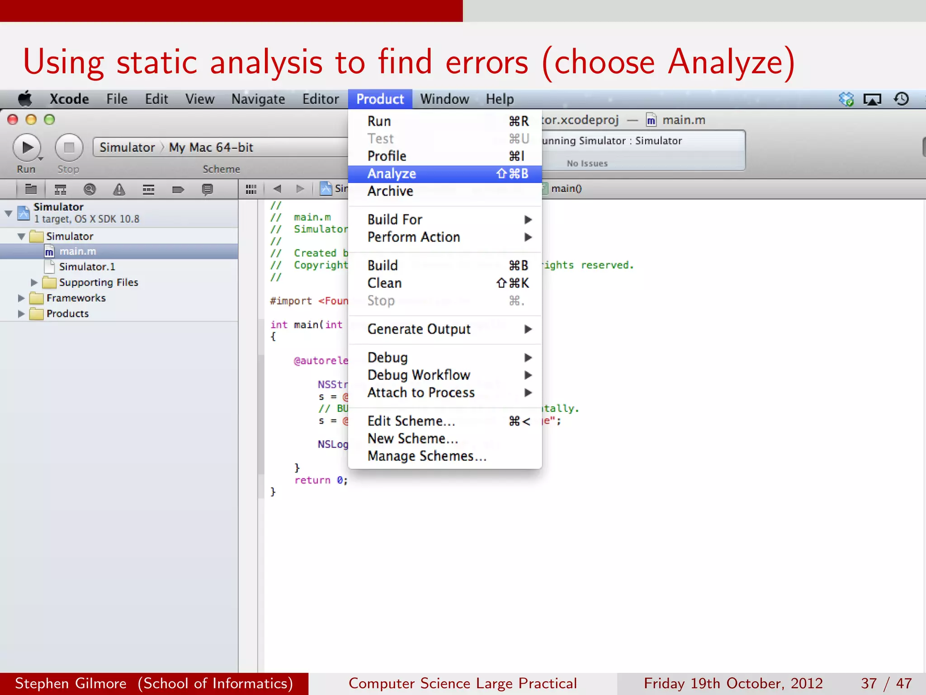
Task: Collapse the Simulator project disclosure triangle
Action: 8,213
